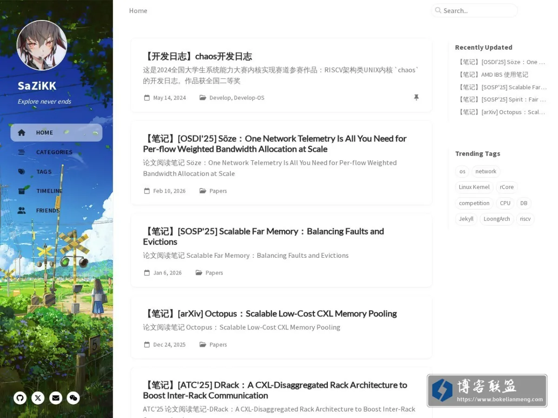The height and width of the screenshot is (418, 558).
Task: Click folder icon on the Octopus post
Action: tap(203, 345)
